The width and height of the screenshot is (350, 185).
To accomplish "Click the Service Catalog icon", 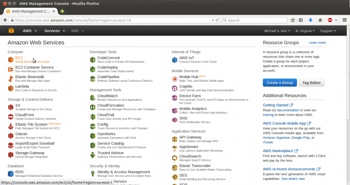I will pos(93,145).
